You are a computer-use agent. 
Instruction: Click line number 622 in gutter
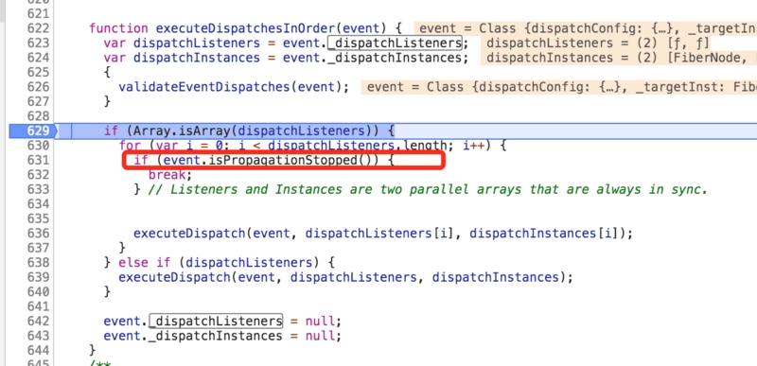click(38, 28)
